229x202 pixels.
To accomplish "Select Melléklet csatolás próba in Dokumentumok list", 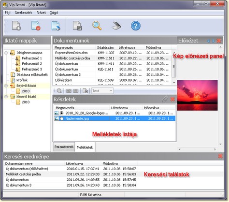I will click(112, 58).
